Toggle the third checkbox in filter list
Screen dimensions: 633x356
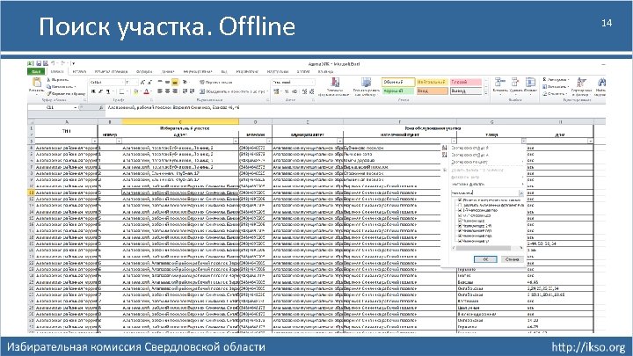pyautogui.click(x=460, y=210)
